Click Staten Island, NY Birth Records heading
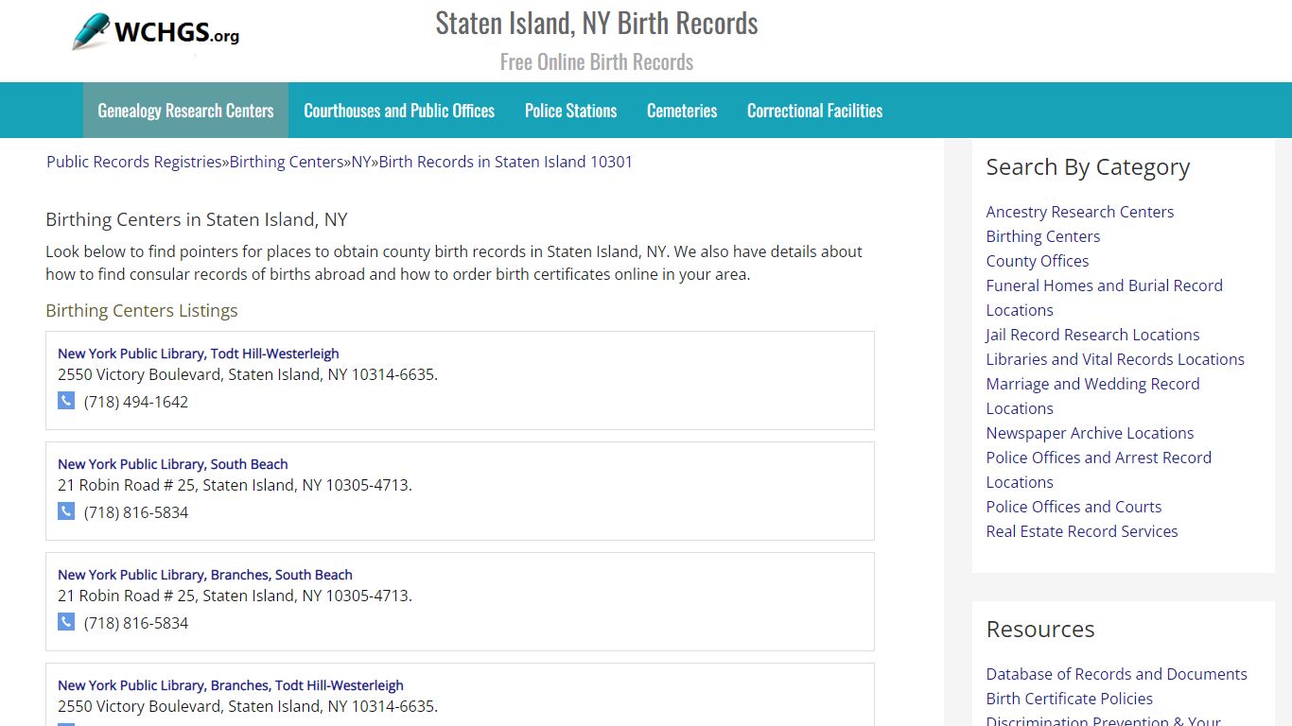The image size is (1292, 726). [597, 23]
